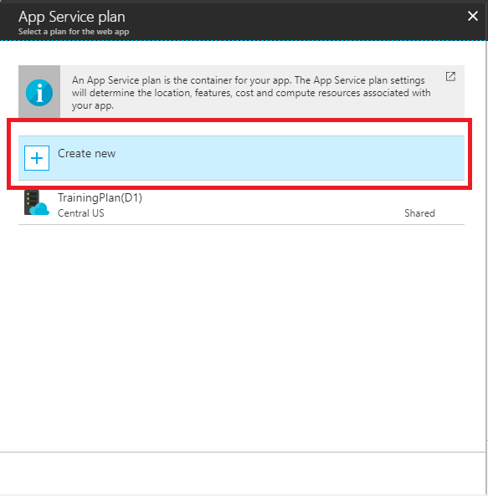This screenshot has height=496, width=488.
Task: Click the App Service plan blade title
Action: click(72, 17)
